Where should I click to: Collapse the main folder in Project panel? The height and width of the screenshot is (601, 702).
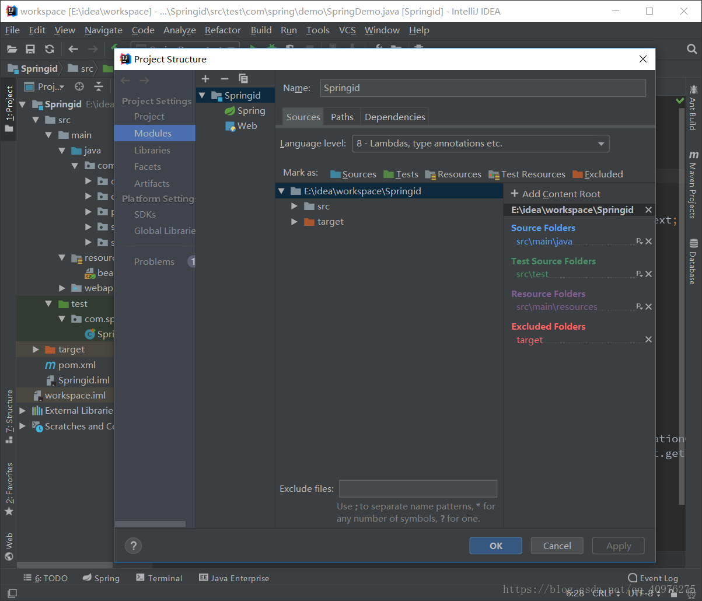click(49, 135)
